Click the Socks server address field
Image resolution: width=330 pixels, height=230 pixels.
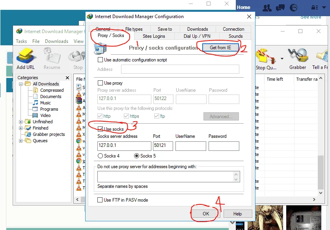(124, 146)
